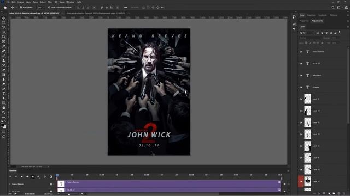Image resolution: width=350 pixels, height=196 pixels.
Task: Open the Image menu
Action: pos(21,2)
